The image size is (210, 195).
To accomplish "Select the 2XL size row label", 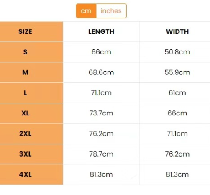I will [x=26, y=133].
